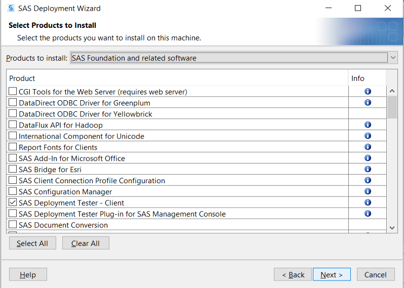Select DataDirect ODBC Driver for Yellowbrick row text
This screenshot has height=288, width=404.
pos(85,114)
